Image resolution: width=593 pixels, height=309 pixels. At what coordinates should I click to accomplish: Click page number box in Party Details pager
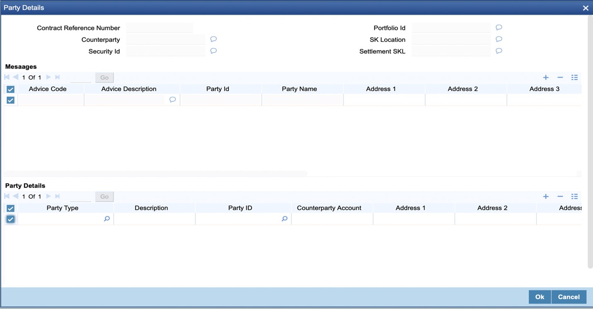point(81,197)
